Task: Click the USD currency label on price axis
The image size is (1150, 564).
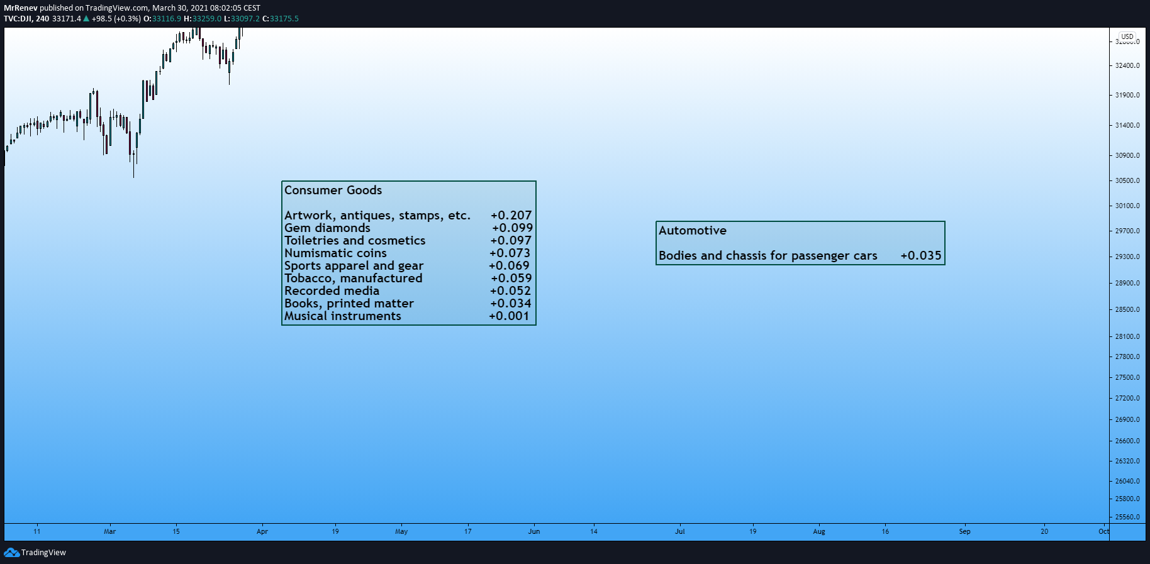Action: [x=1127, y=36]
